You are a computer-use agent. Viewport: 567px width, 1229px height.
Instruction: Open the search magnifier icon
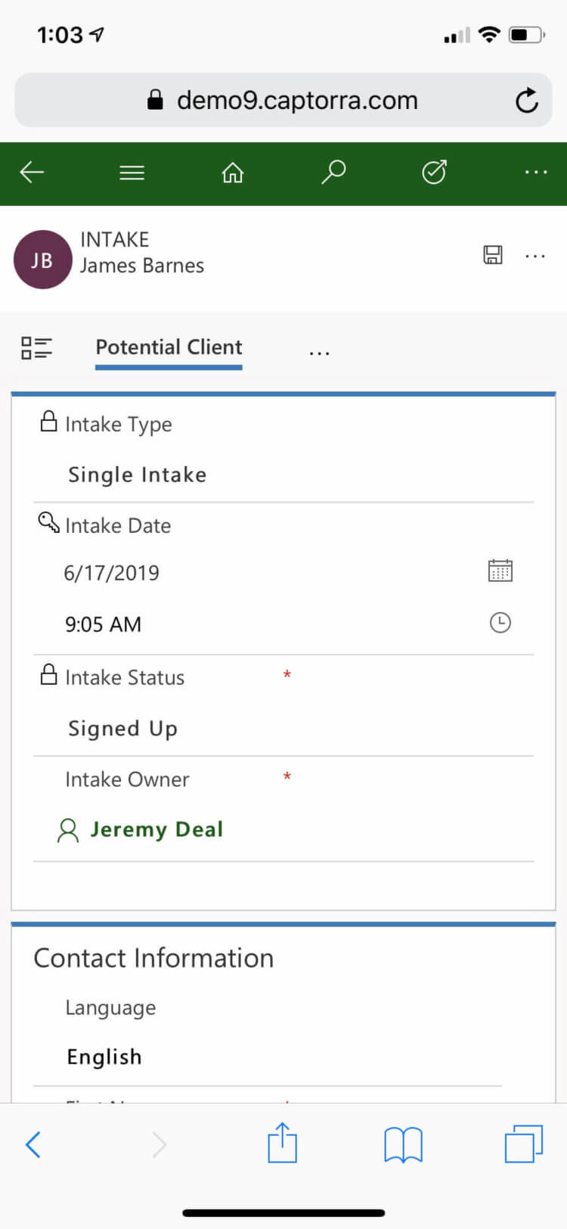tap(333, 173)
